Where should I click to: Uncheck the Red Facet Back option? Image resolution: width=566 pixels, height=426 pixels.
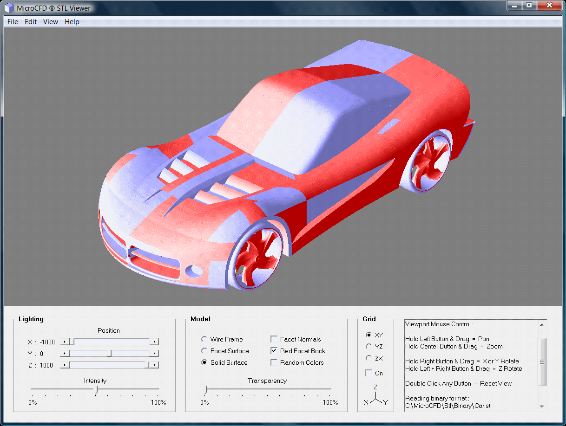click(274, 351)
